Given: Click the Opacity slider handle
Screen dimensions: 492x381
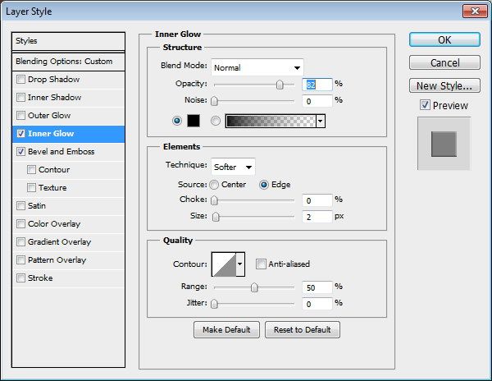Looking at the screenshot, I should pyautogui.click(x=280, y=85).
